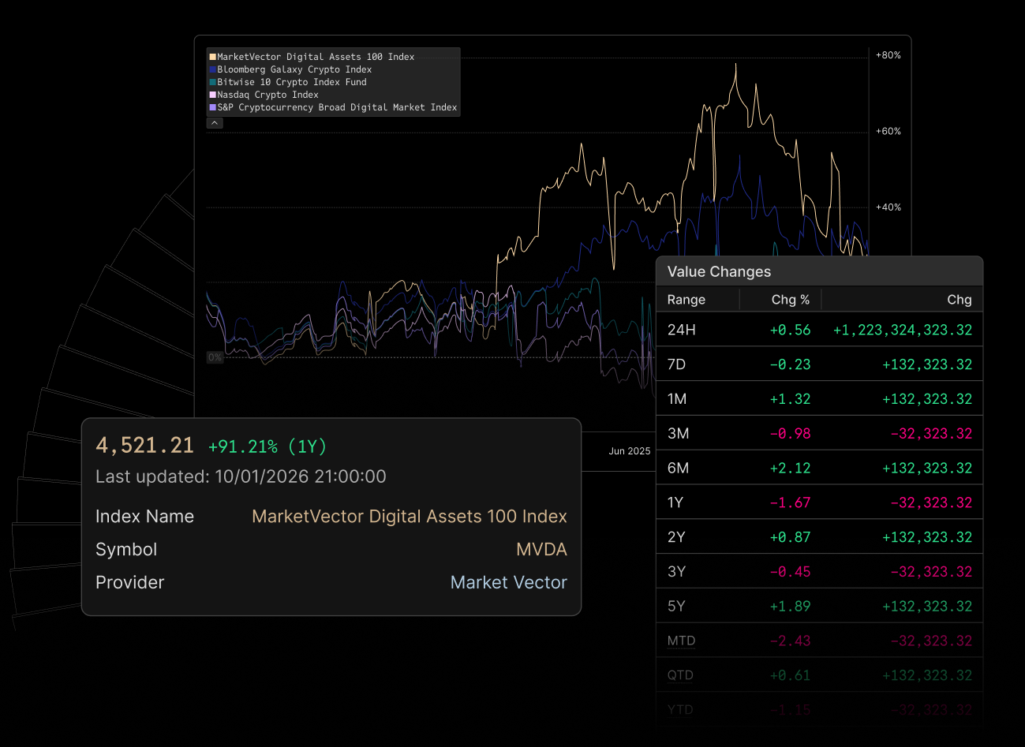Select the 1Y range row label
The image size is (1025, 747).
click(x=676, y=502)
